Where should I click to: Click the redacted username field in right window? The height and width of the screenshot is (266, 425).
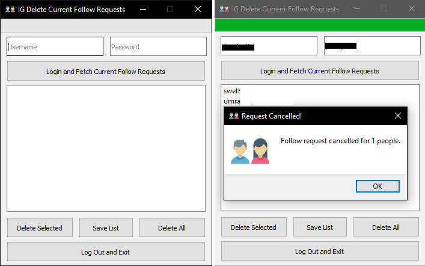[x=269, y=46]
